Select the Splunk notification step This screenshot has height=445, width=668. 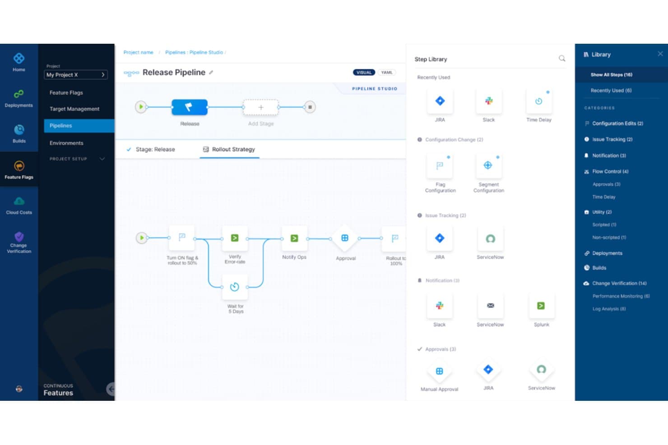click(541, 306)
